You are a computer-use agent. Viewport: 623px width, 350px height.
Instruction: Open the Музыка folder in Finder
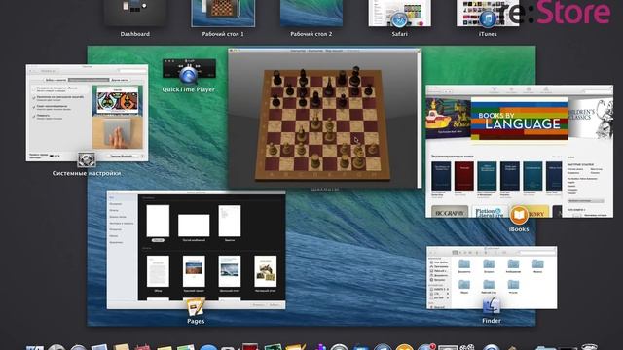click(x=537, y=265)
